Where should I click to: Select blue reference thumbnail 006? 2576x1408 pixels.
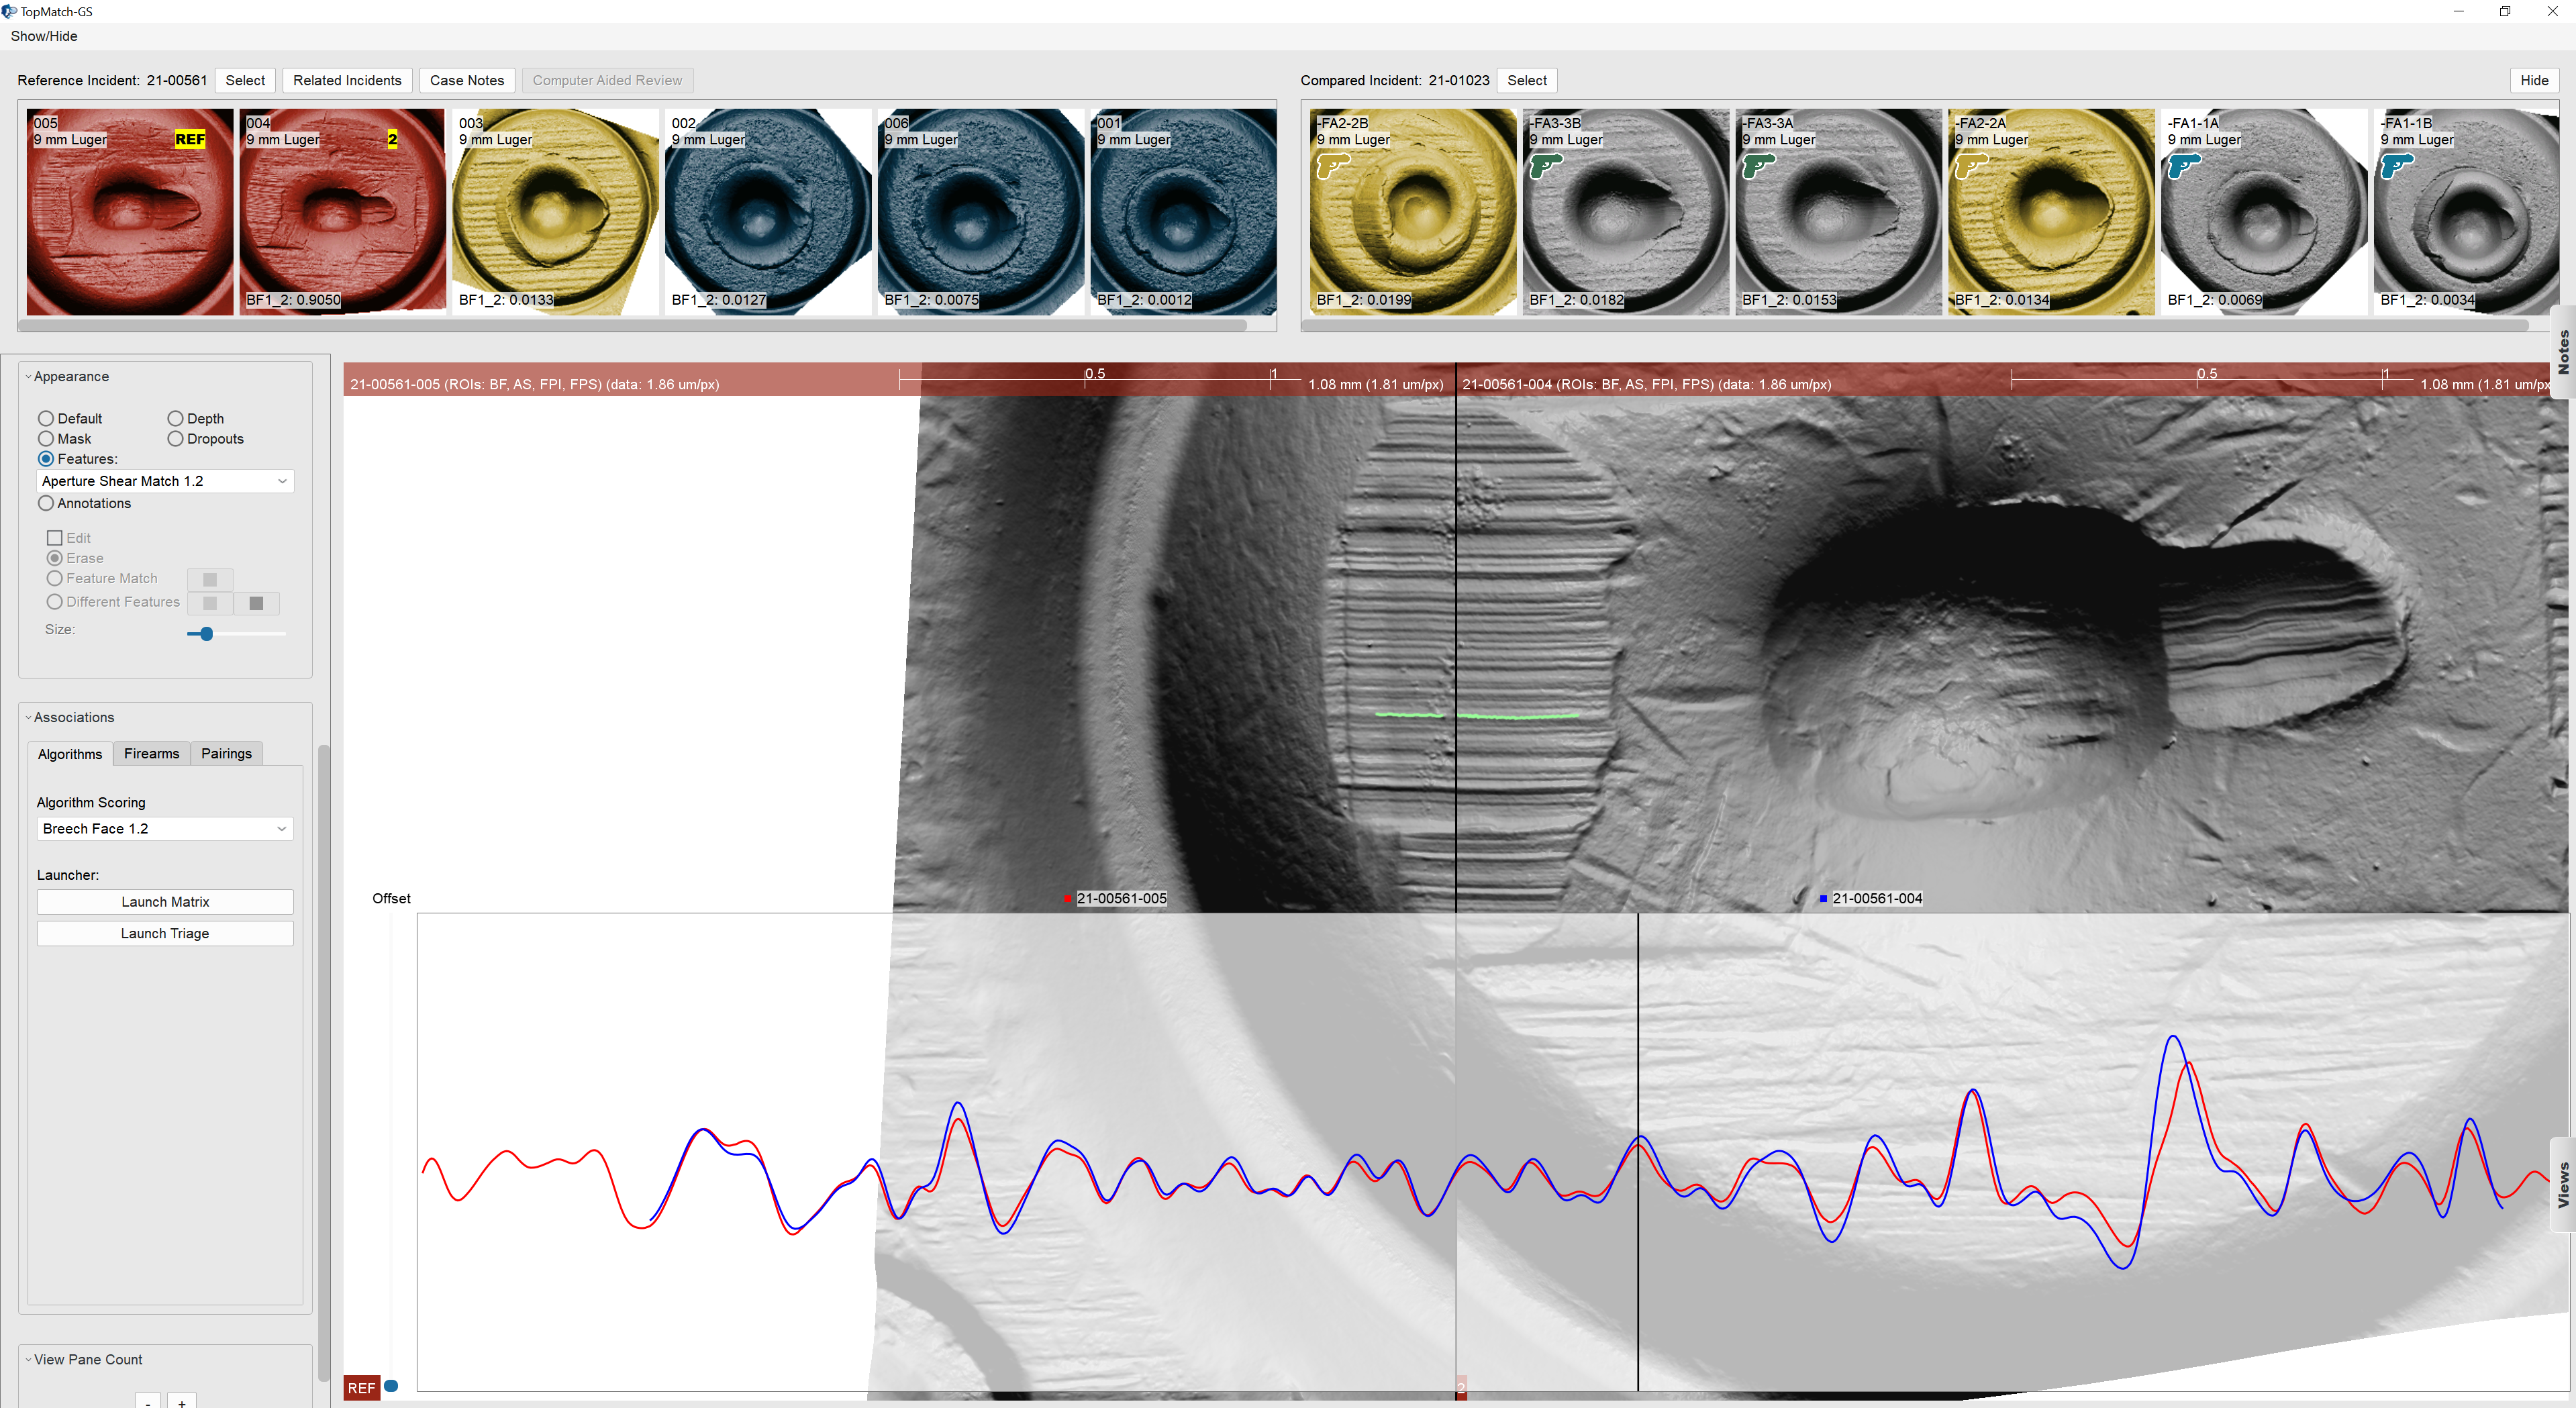click(981, 212)
